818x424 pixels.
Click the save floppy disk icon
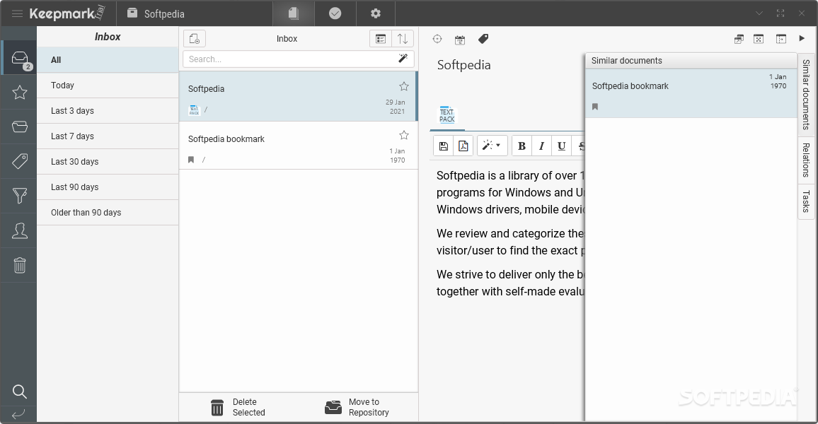tap(444, 146)
